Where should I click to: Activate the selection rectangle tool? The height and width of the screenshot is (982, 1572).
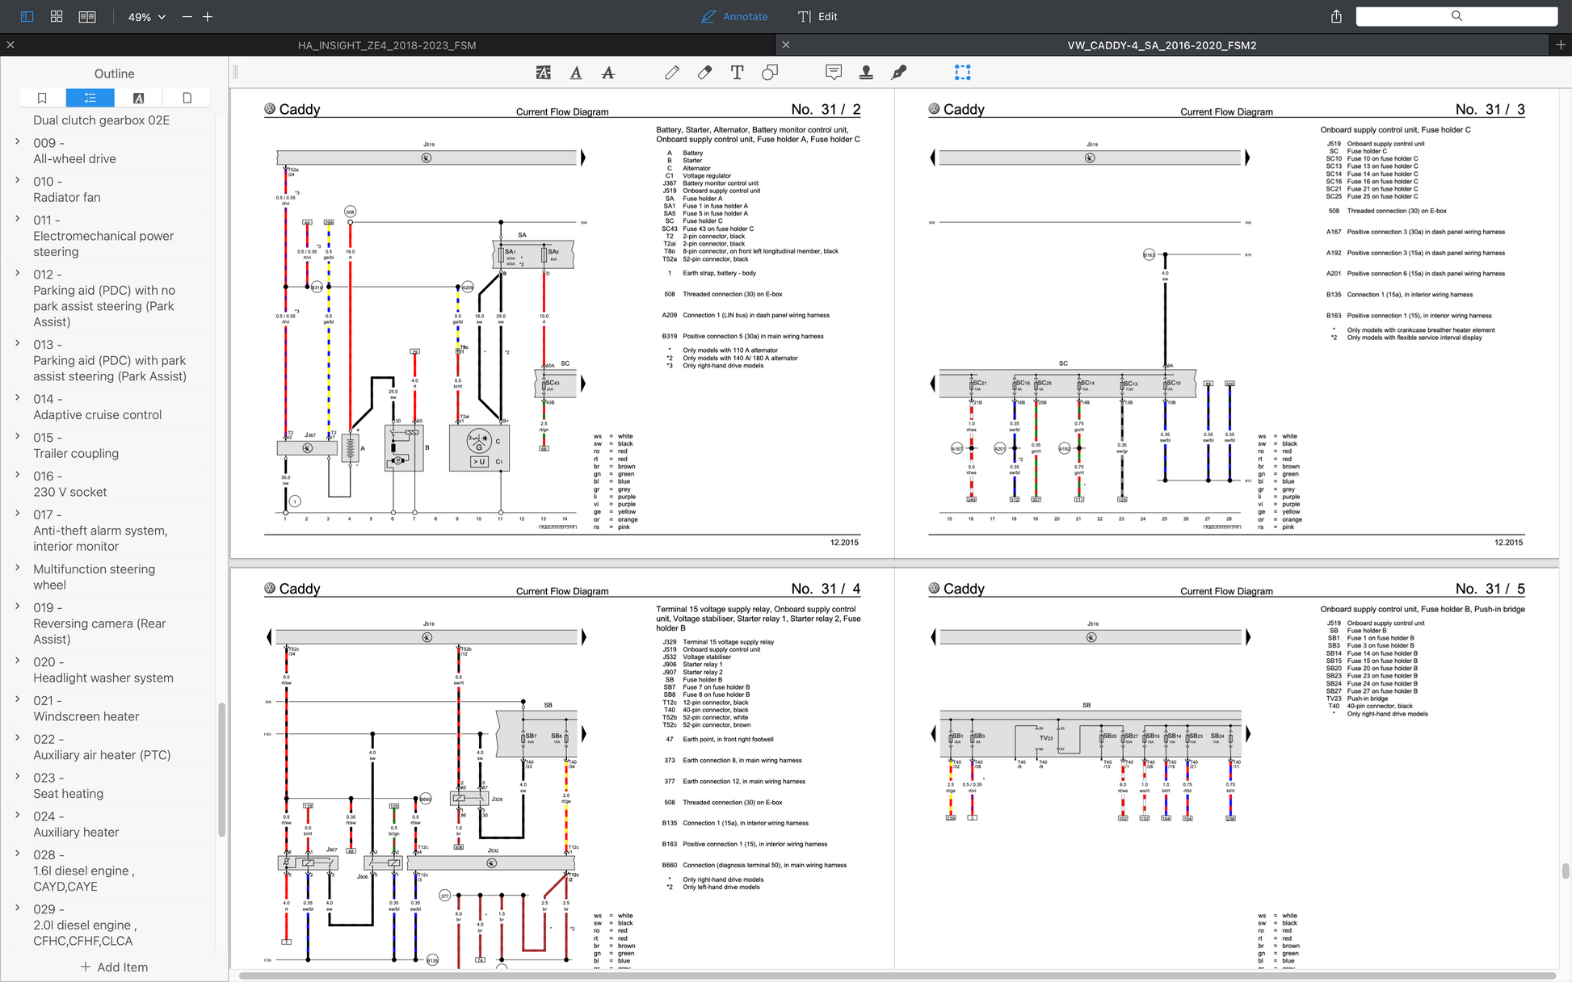click(x=962, y=73)
